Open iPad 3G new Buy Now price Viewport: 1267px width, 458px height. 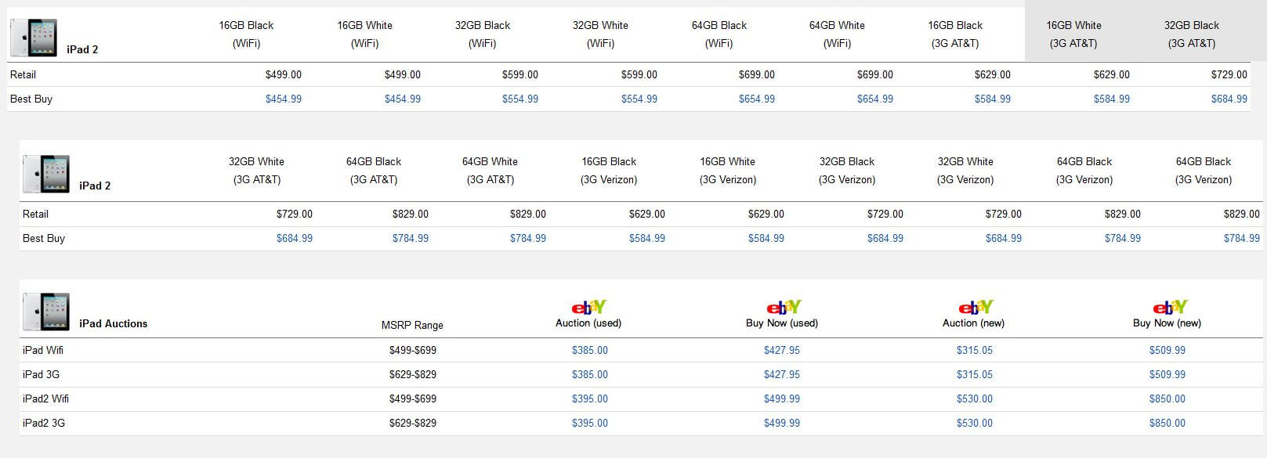pyautogui.click(x=1167, y=375)
